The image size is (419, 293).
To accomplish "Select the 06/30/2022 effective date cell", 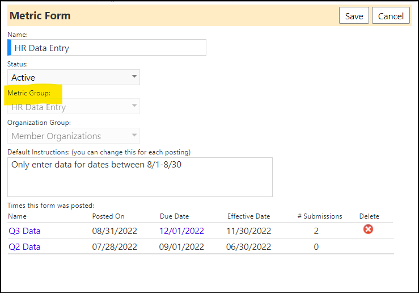I will click(x=249, y=246).
